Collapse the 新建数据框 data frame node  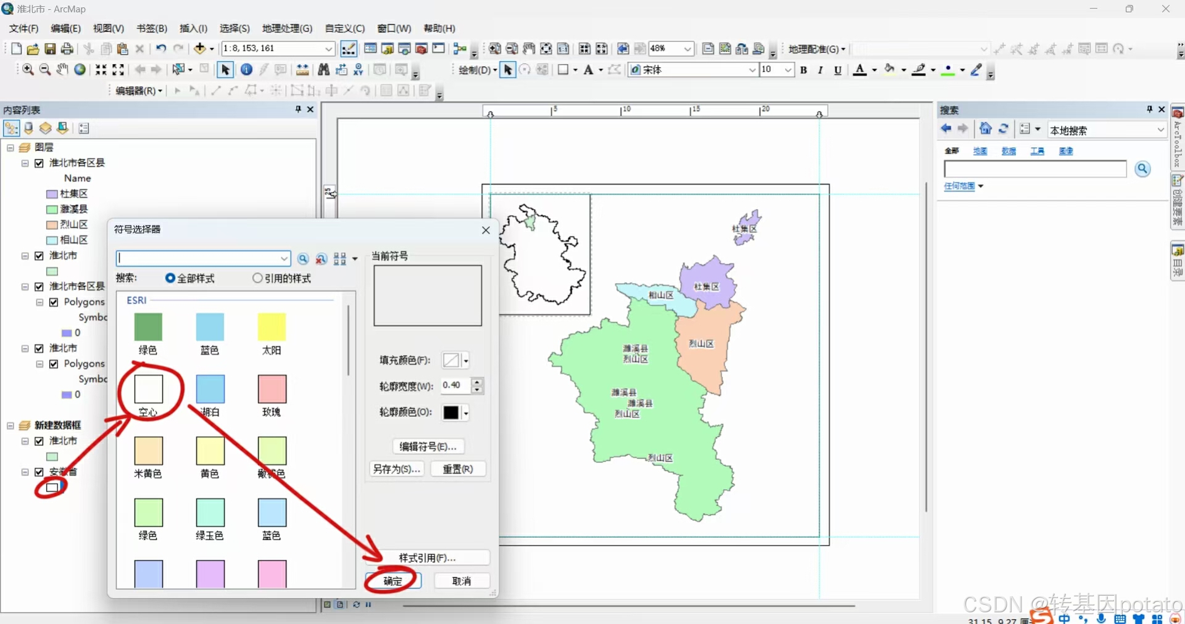pos(10,425)
